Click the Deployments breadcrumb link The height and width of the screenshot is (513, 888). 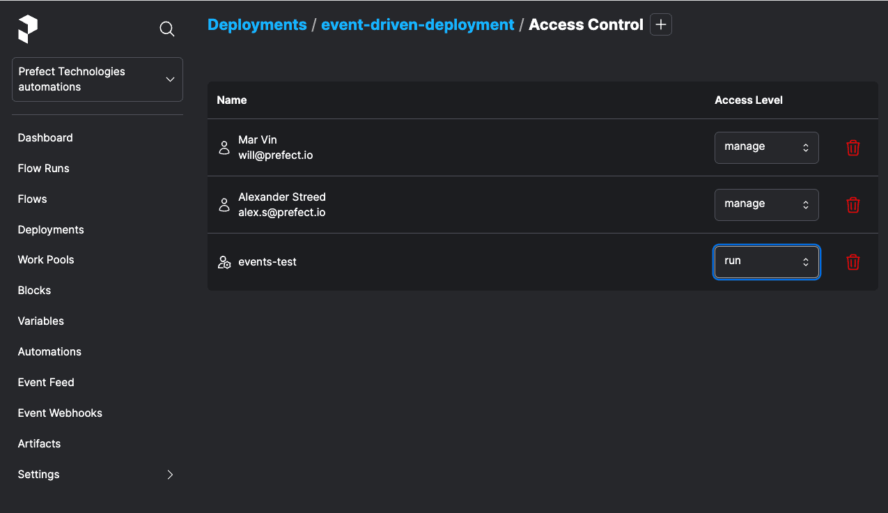click(x=257, y=24)
